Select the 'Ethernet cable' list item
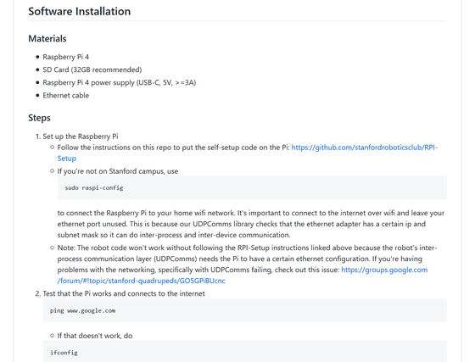The width and height of the screenshot is (475, 362). 66,96
